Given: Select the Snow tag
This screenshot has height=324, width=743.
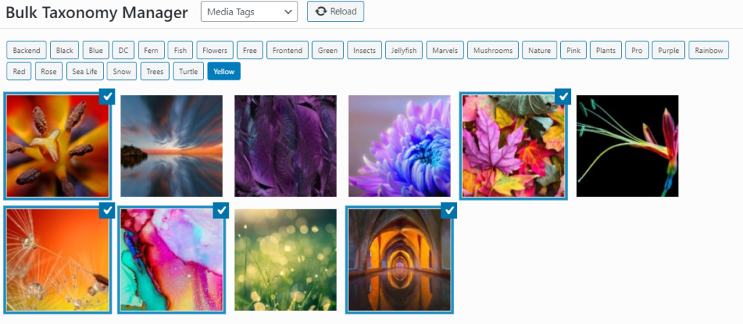Looking at the screenshot, I should coord(122,72).
